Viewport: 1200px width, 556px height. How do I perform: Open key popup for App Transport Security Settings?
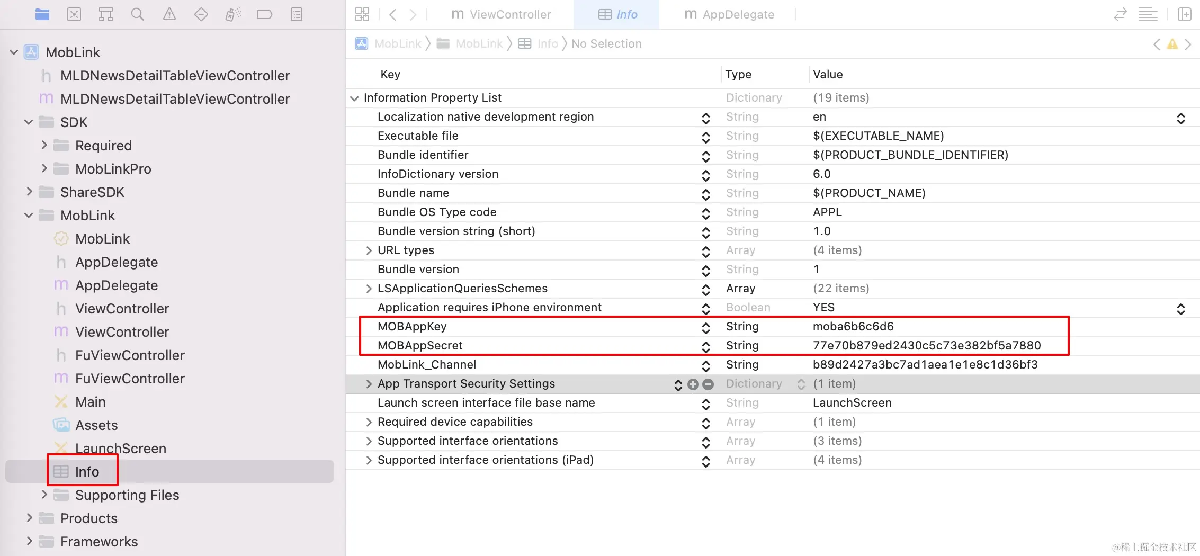tap(678, 385)
